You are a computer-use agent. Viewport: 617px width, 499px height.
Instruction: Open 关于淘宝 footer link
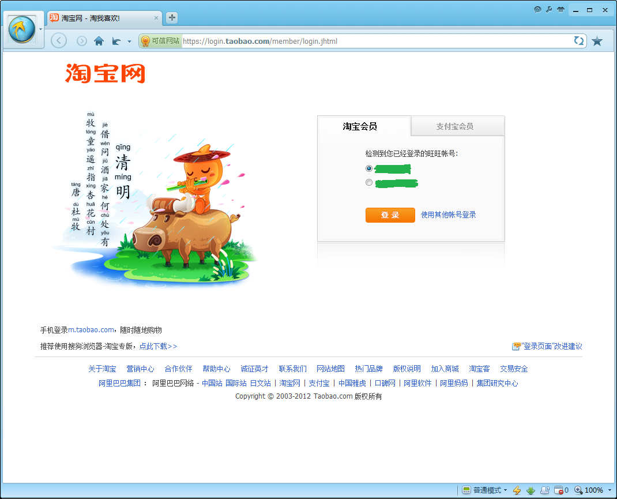coord(102,369)
